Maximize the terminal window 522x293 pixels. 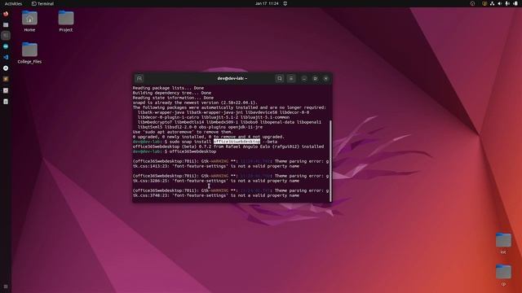click(x=315, y=78)
